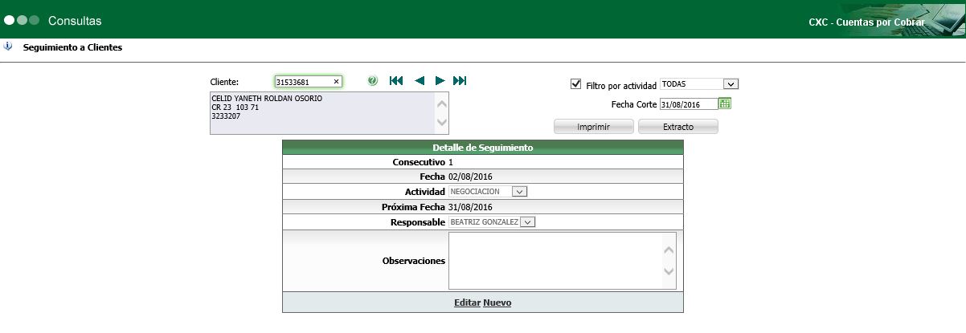Click the Nuevo link
The width and height of the screenshot is (966, 333).
[x=497, y=303]
